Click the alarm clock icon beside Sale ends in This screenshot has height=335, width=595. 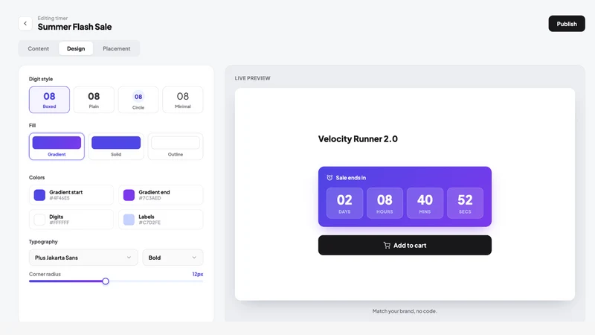tap(329, 178)
